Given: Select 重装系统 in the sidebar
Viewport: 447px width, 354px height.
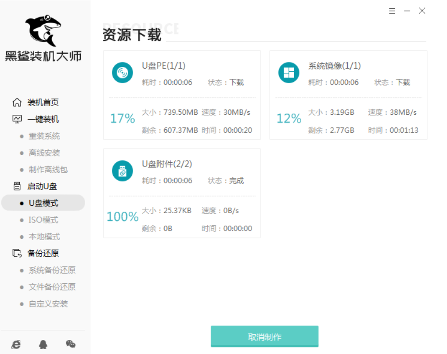Looking at the screenshot, I should (x=44, y=136).
